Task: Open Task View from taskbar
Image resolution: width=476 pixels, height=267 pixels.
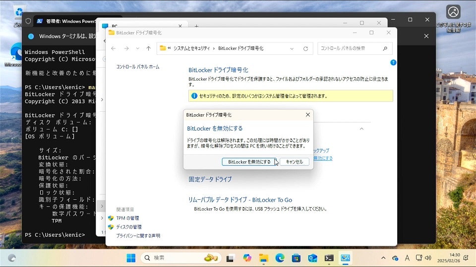Action: (x=230, y=258)
